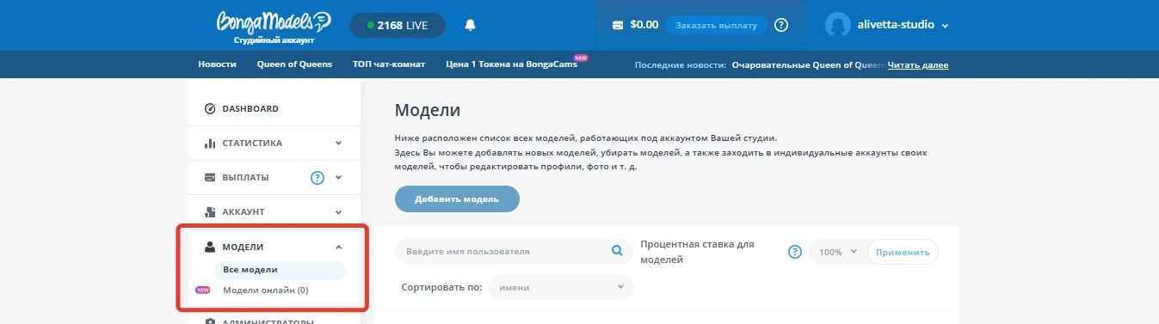
Task: Click the Студийный аккаунт caption
Action: pos(274,40)
